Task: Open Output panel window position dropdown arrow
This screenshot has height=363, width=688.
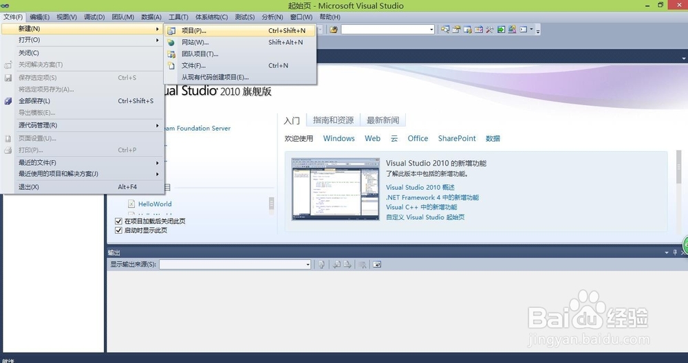Action: coord(667,252)
